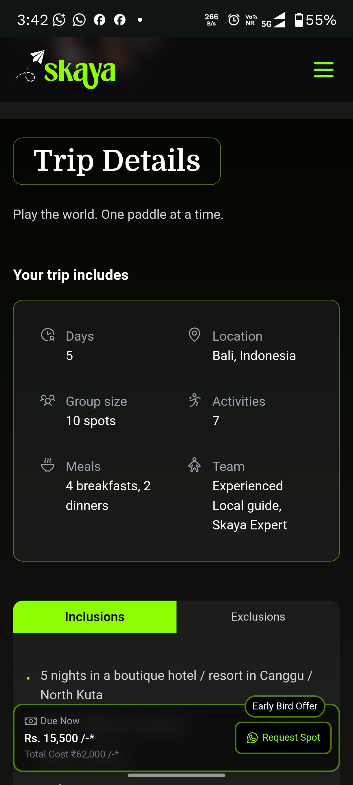Image resolution: width=353 pixels, height=785 pixels.
Task: Tap the Early Bird Offer badge
Action: [x=285, y=706]
